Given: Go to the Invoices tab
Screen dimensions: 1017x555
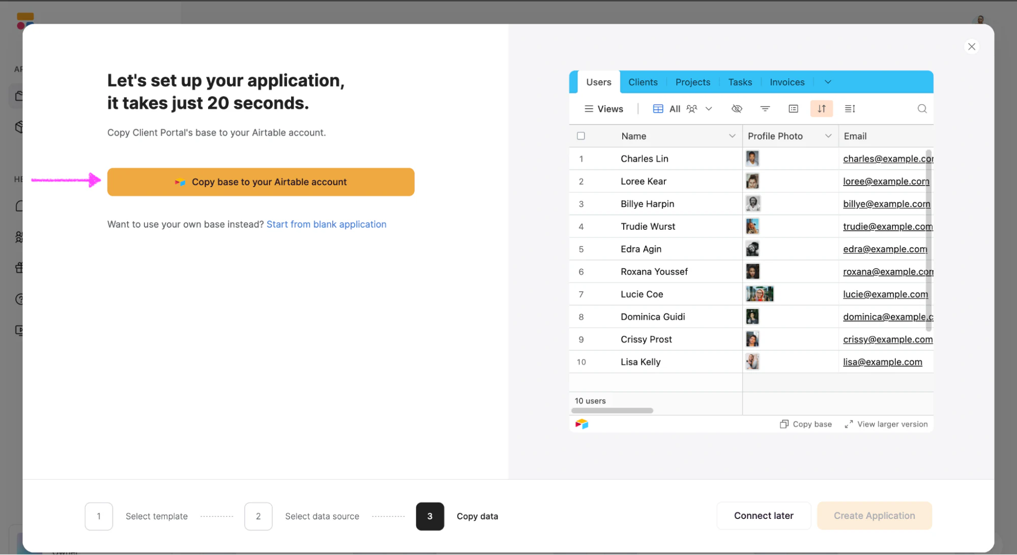Looking at the screenshot, I should [x=787, y=82].
